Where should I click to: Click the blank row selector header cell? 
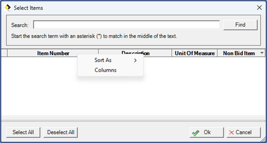[x=4, y=53]
